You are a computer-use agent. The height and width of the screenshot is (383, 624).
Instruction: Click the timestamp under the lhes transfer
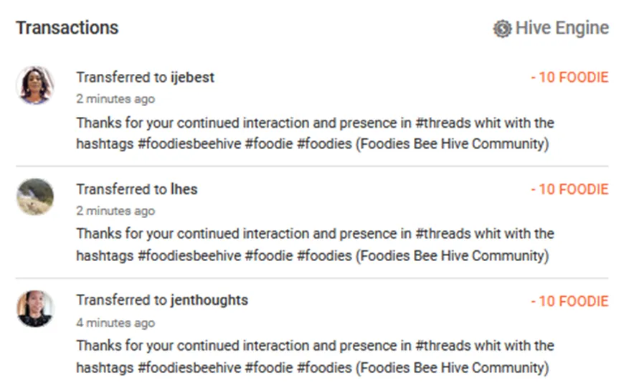115,211
